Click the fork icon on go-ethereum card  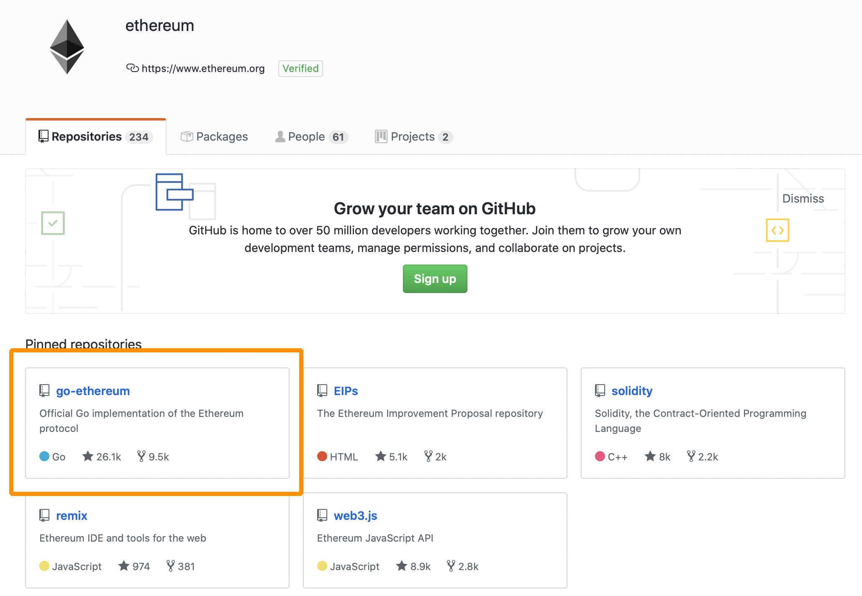[141, 456]
